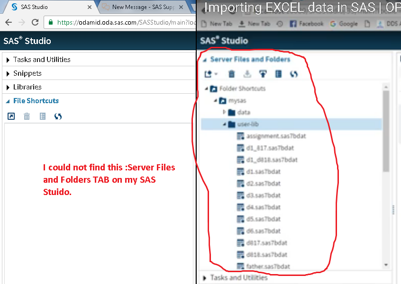Image resolution: width=401 pixels, height=284 pixels.
Task: Close the New Message SAS Support tab
Action: 181,7
